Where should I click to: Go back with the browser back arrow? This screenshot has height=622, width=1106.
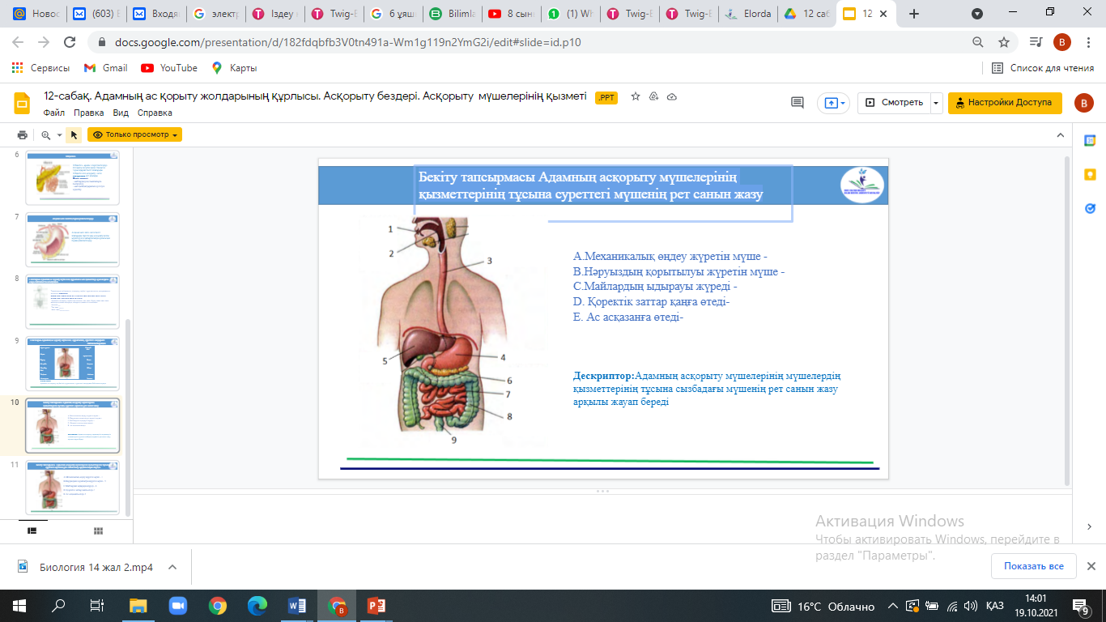point(19,42)
